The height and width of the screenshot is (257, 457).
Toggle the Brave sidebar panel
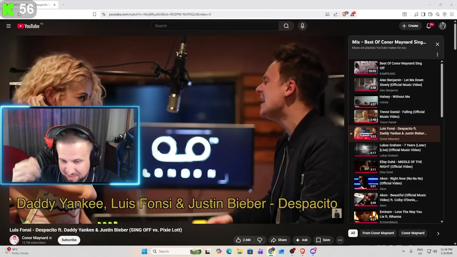pos(423,14)
